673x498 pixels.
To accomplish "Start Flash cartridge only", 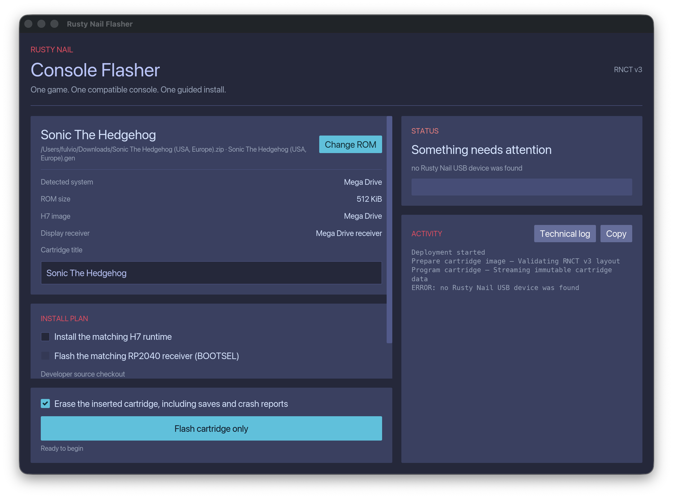I will 211,428.
